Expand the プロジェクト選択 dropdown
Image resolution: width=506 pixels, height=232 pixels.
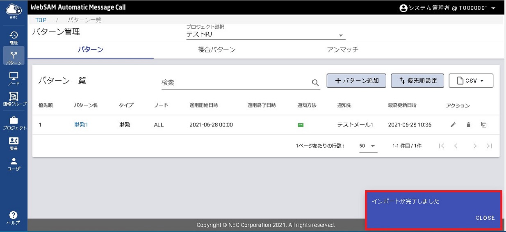(340, 35)
